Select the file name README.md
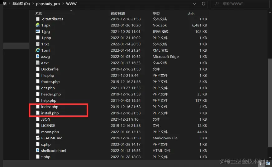Screen dimensions: 272x167 point(52,138)
